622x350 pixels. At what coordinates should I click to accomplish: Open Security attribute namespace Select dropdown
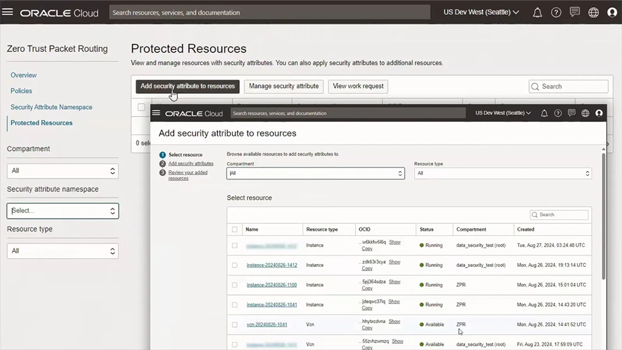click(x=62, y=211)
